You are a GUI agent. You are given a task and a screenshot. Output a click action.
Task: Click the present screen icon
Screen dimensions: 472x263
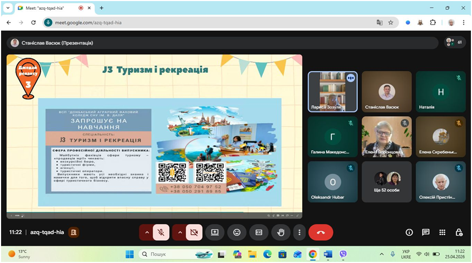pyautogui.click(x=215, y=232)
